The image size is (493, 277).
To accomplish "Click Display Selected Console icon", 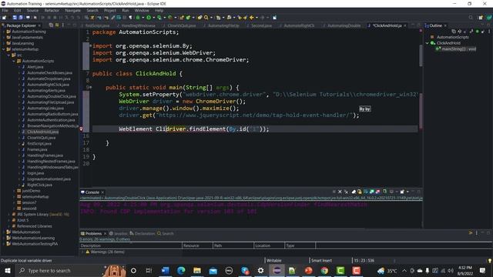I will pyautogui.click(x=391, y=192).
